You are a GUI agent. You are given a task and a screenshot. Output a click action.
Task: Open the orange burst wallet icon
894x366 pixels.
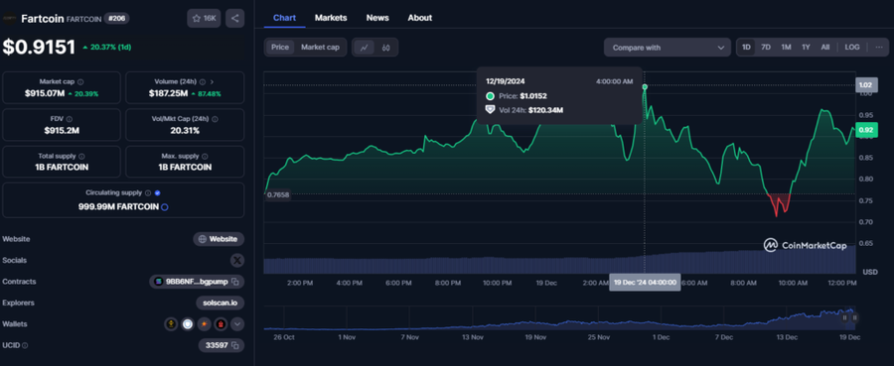(204, 324)
